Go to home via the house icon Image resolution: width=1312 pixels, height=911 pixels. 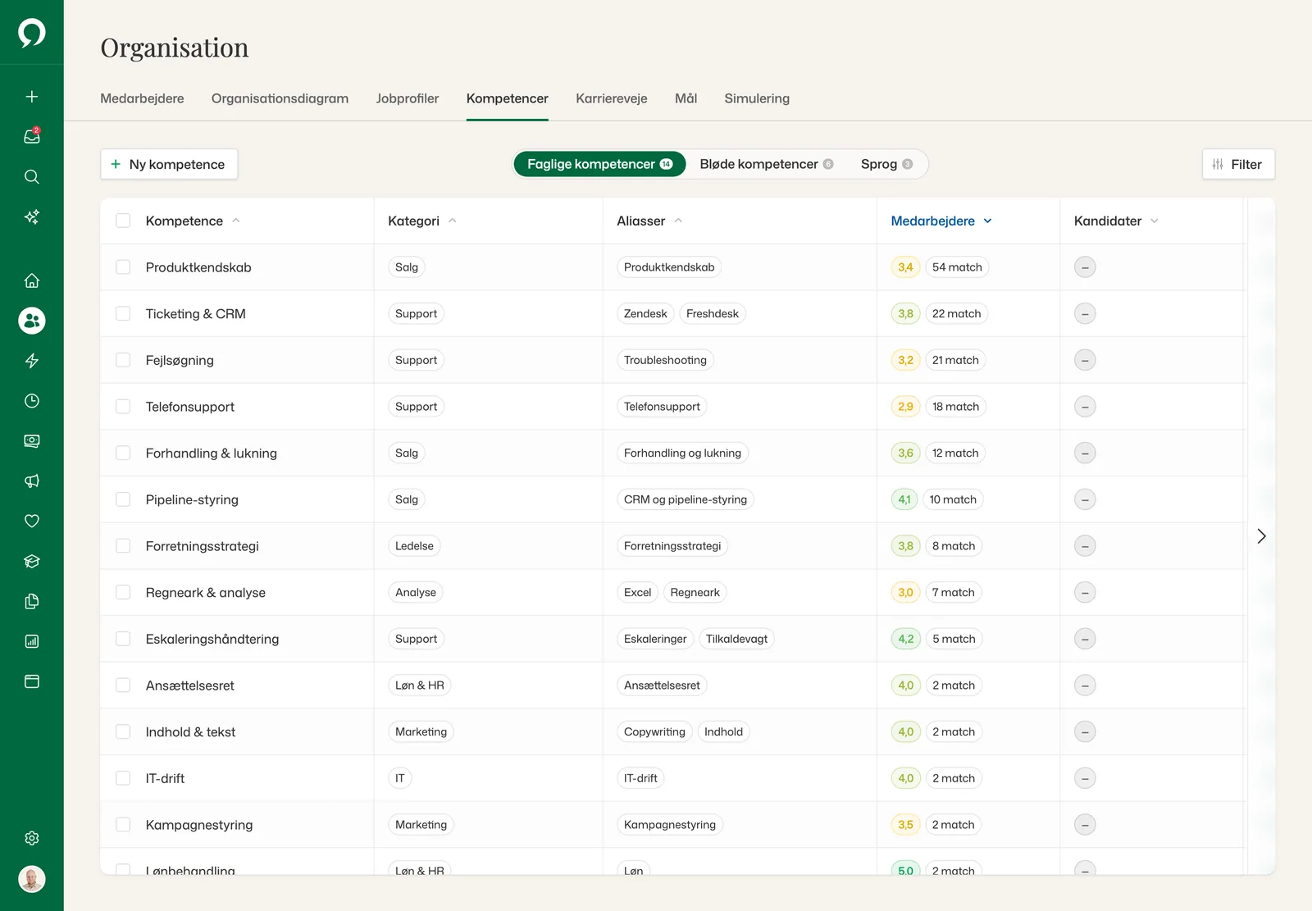[x=32, y=280]
